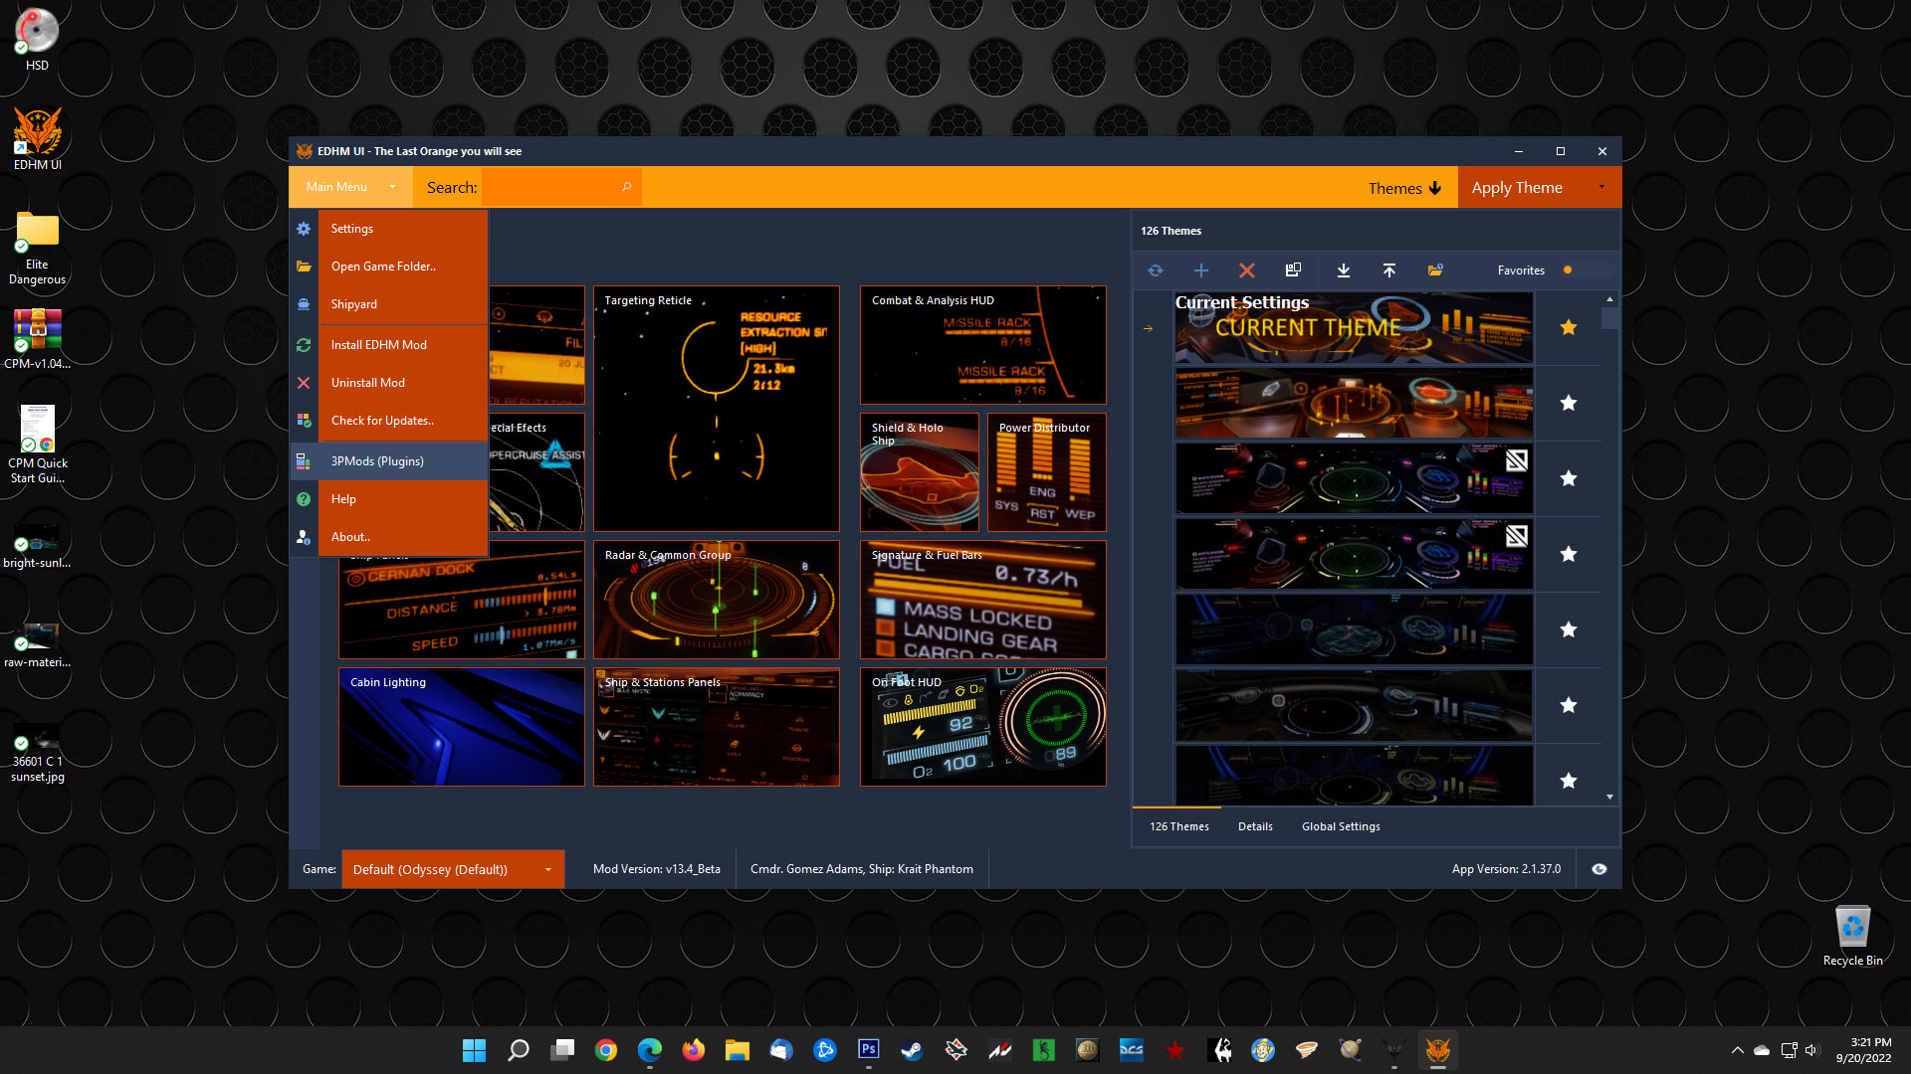Click into the Search input field
Screen dimensions: 1911x1074
(562, 187)
